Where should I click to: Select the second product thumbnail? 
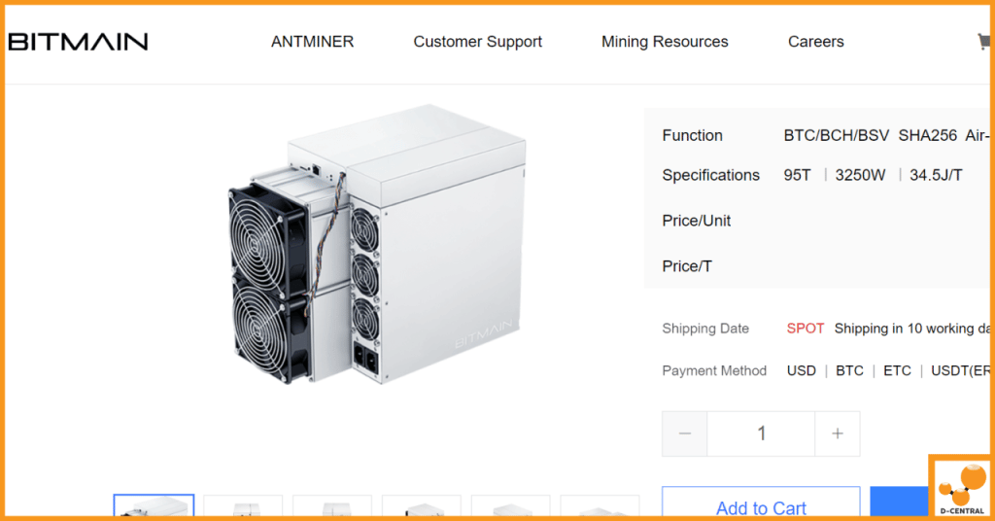(243, 506)
